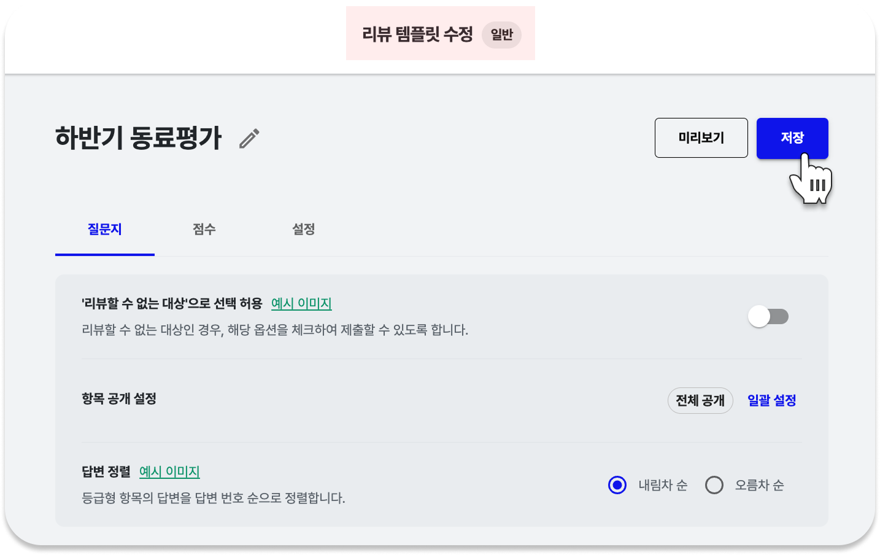Enable the '리뷰할 수 없는 대상' toggle switch
The width and height of the screenshot is (880, 555).
coord(768,317)
